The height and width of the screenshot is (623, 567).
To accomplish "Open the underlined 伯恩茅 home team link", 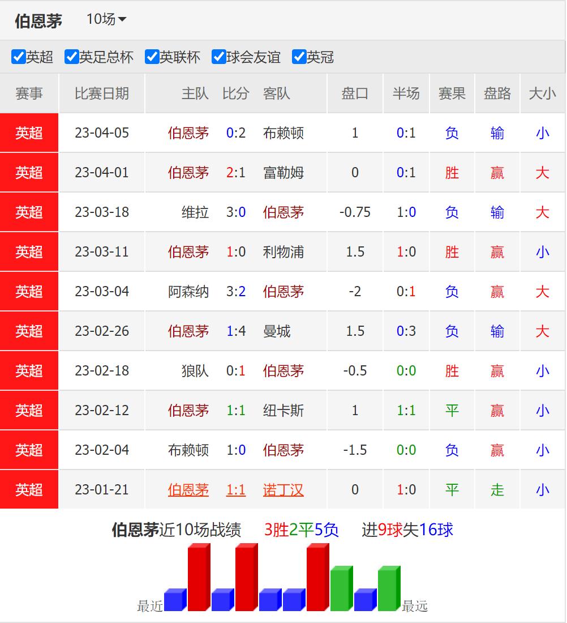I will point(188,489).
